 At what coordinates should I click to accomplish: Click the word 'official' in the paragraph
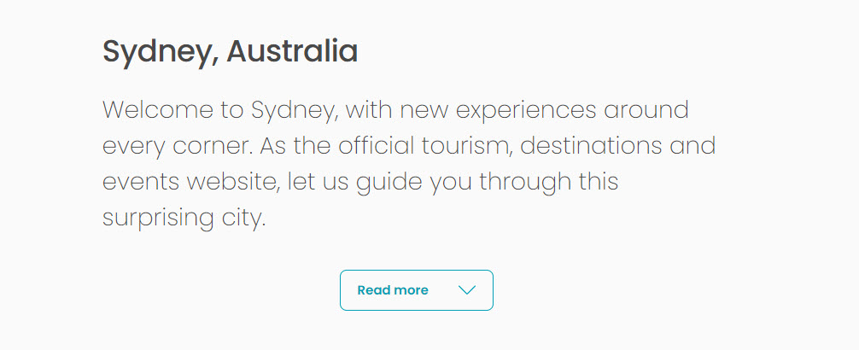pyautogui.click(x=377, y=146)
